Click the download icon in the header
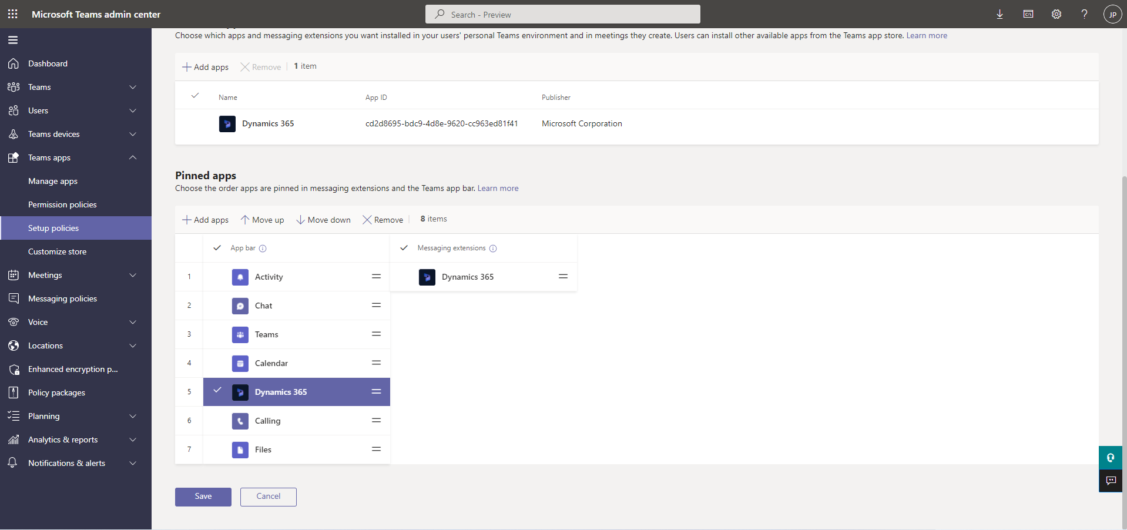1127x530 pixels. [999, 14]
